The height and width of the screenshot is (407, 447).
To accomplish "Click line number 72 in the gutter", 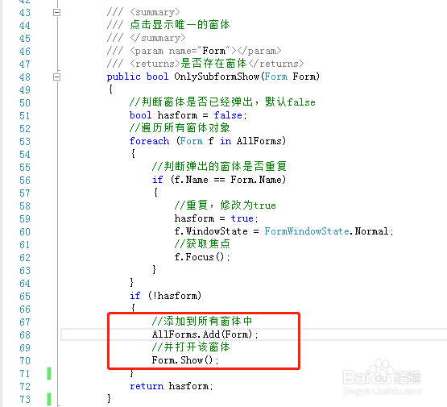I will point(25,387).
